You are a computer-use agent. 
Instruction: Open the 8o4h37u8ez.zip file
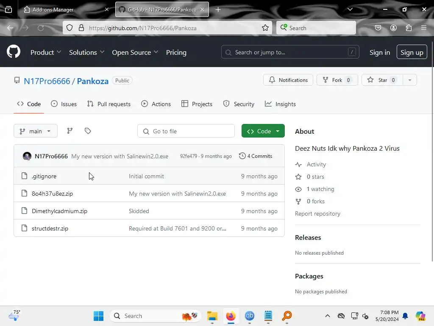pos(52,194)
